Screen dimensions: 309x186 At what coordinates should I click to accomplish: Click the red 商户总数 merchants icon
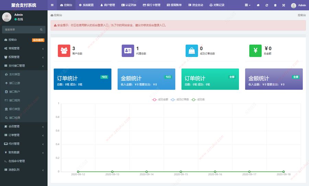click(64, 51)
